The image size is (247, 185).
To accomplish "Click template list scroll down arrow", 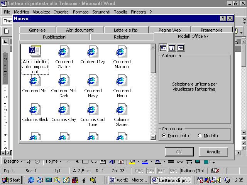I will tap(153, 137).
